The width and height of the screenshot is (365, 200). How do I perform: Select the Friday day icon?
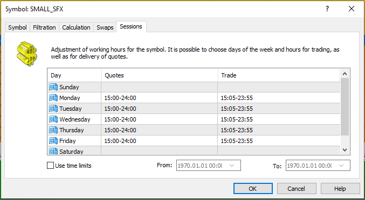click(53, 141)
